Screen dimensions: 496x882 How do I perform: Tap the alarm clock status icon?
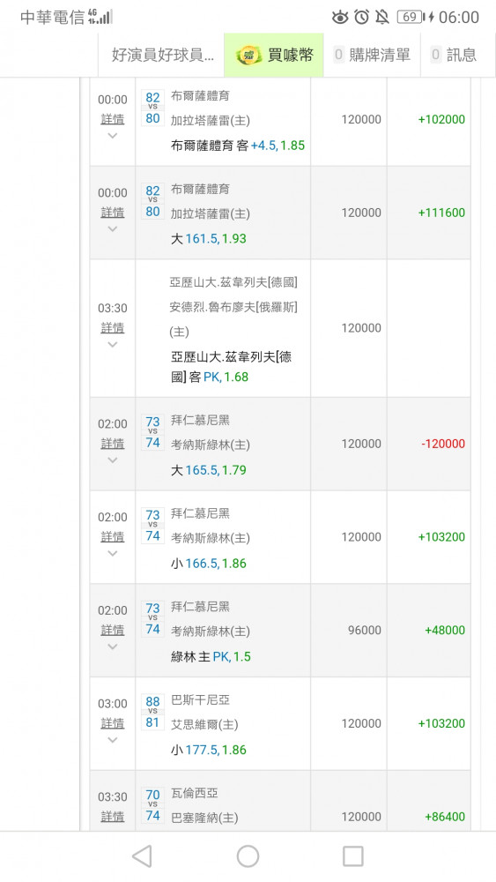point(362,17)
